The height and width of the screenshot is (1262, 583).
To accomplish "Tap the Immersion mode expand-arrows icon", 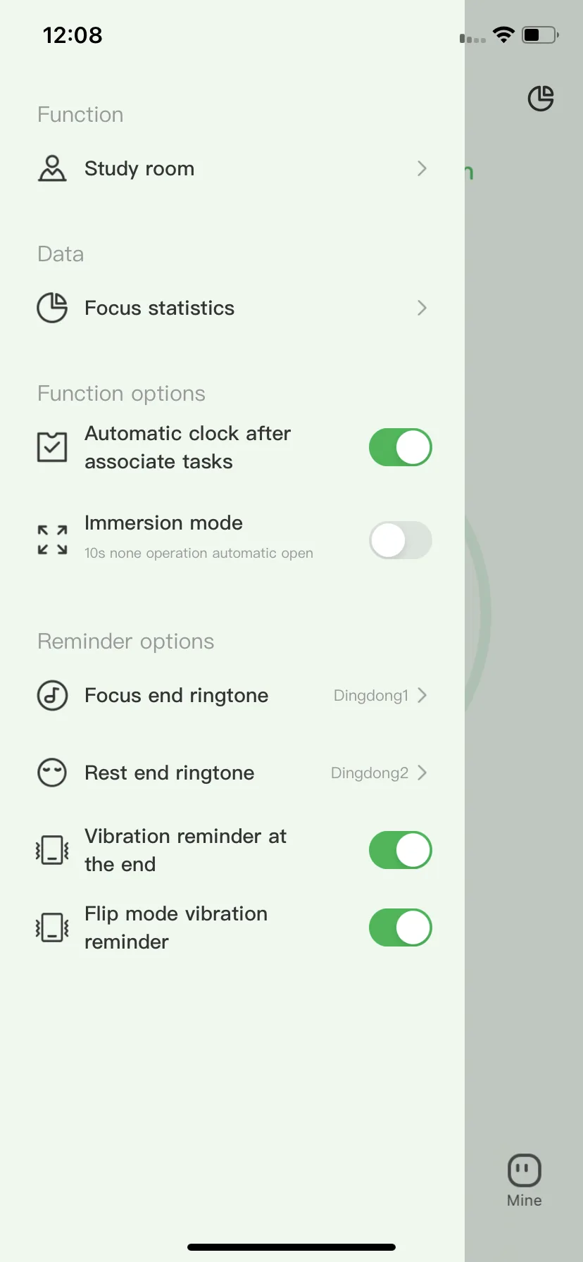I will 52,539.
